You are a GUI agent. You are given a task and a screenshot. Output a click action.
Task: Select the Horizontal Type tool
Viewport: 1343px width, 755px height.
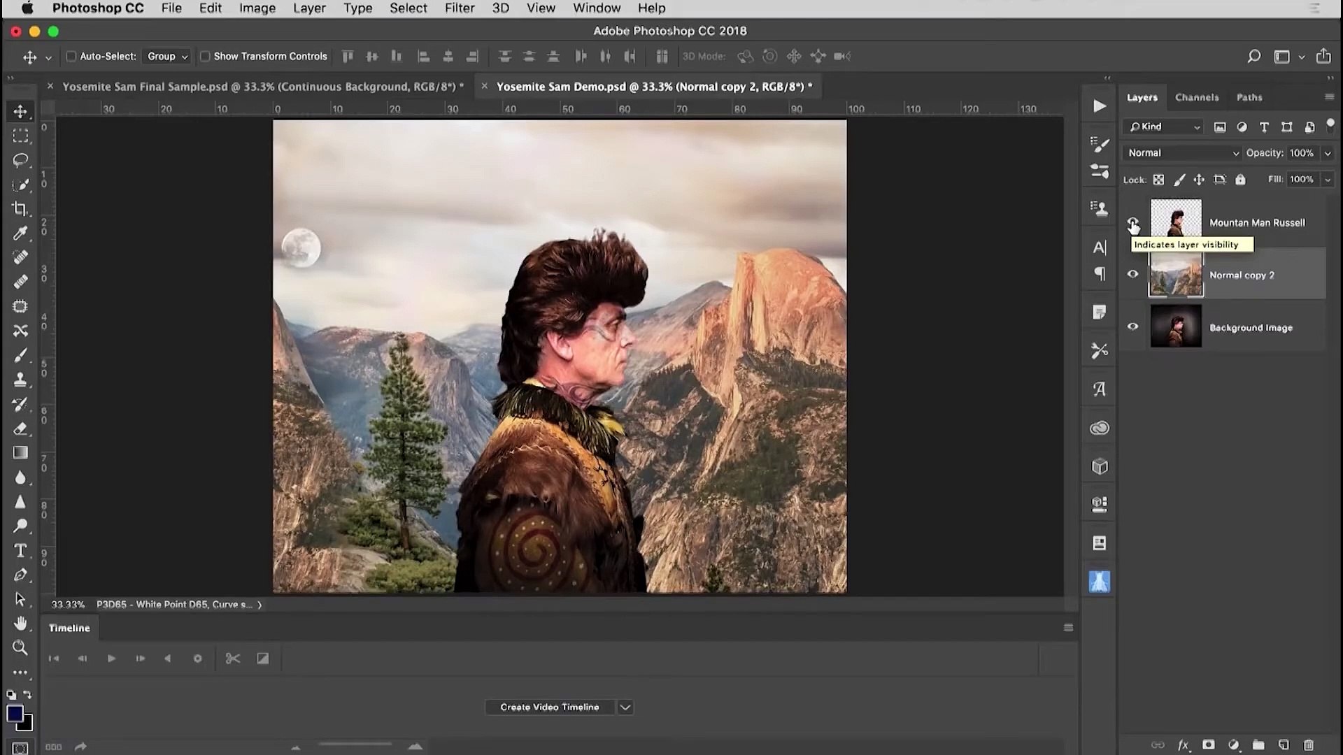click(20, 551)
